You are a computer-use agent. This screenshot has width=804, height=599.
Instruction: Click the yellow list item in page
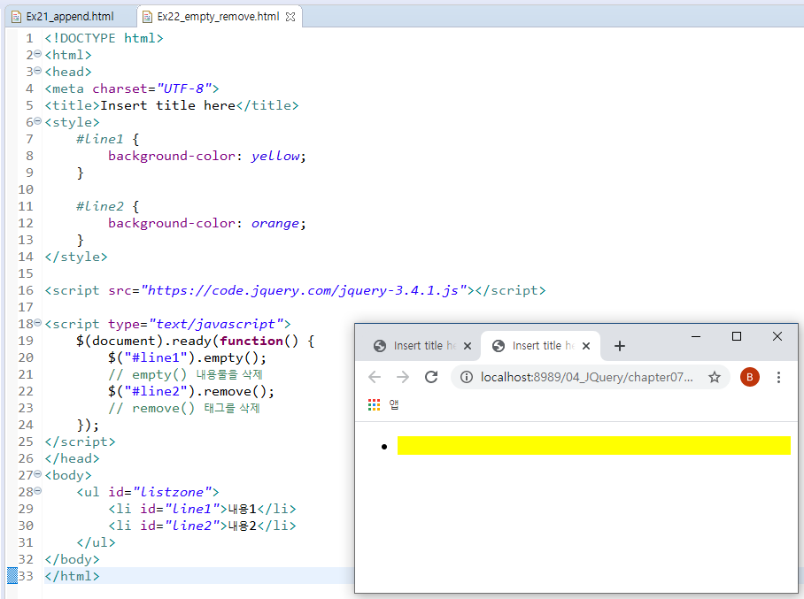tap(594, 445)
